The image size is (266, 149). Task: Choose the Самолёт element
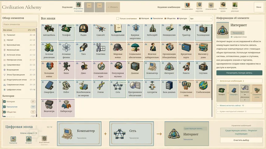101,32
